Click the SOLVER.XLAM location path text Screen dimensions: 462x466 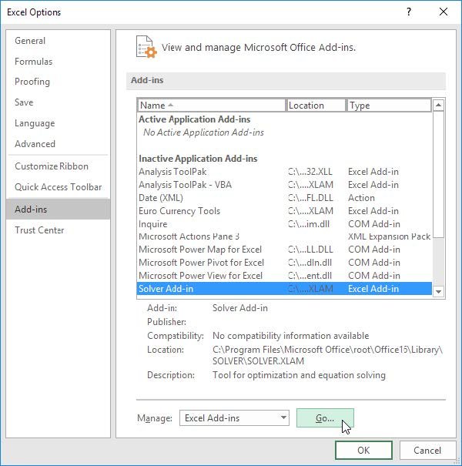coord(327,355)
